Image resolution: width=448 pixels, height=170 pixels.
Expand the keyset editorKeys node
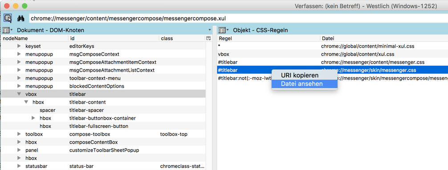[x=19, y=46]
